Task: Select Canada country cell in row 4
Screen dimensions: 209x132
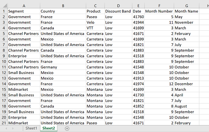Action: pyautogui.click(x=63, y=28)
